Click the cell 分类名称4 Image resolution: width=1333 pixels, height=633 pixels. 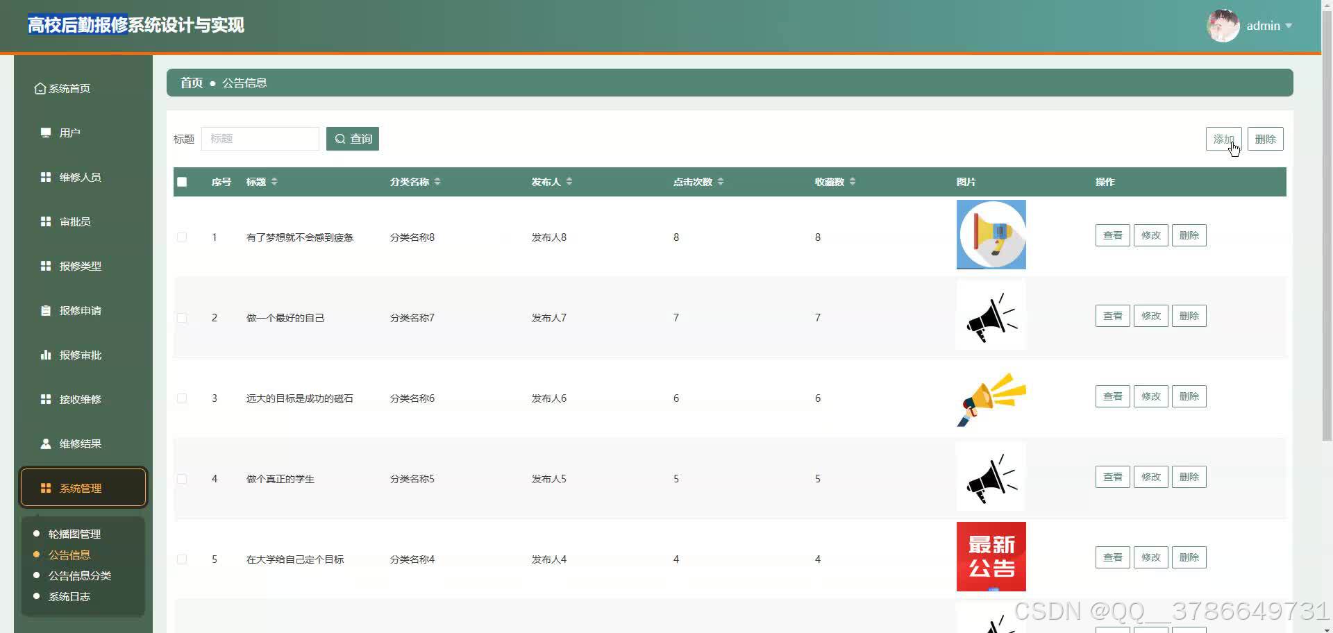click(x=412, y=559)
